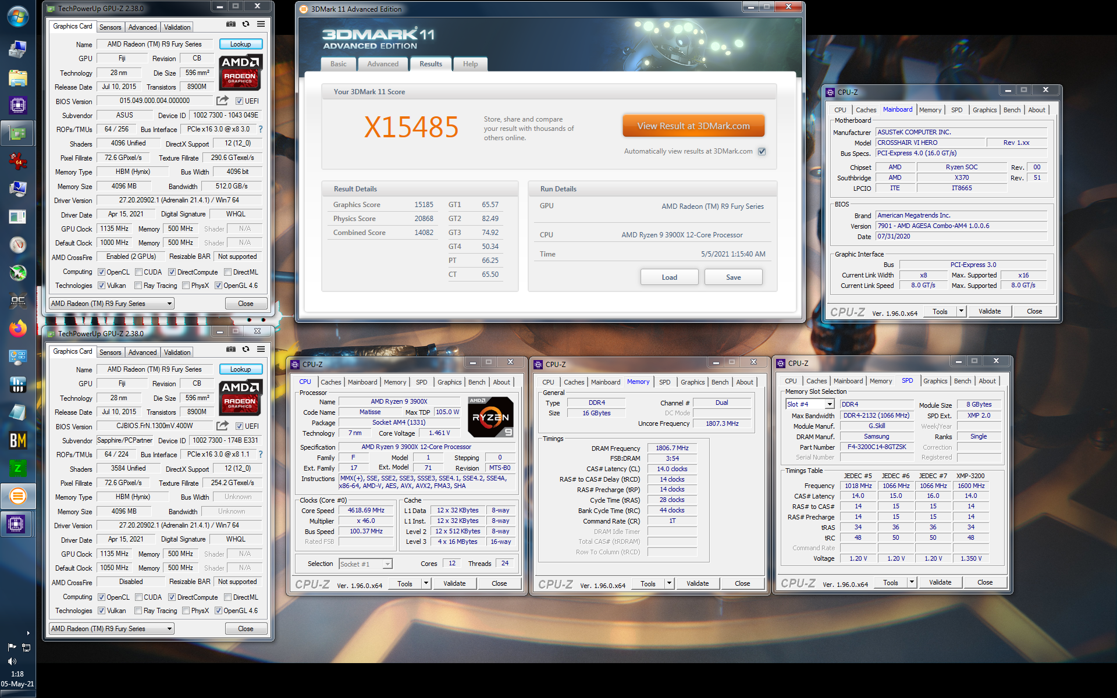Open hamburger menu in top GPU-Z
Screen dimensions: 1117x698
[261, 24]
